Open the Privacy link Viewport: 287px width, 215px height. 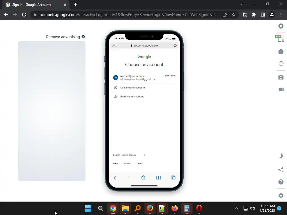127,163
